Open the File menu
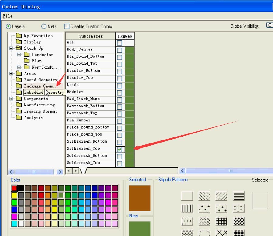 click(8, 16)
